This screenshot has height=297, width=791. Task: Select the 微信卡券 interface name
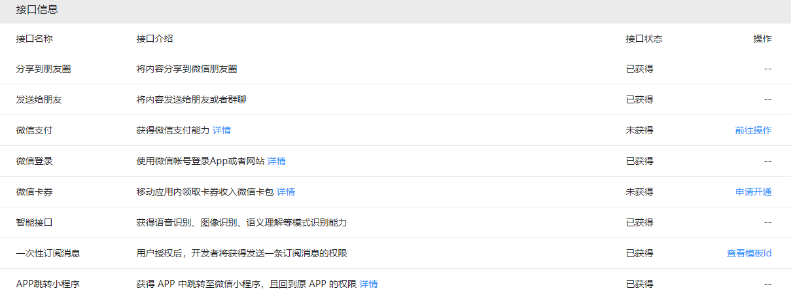click(35, 192)
